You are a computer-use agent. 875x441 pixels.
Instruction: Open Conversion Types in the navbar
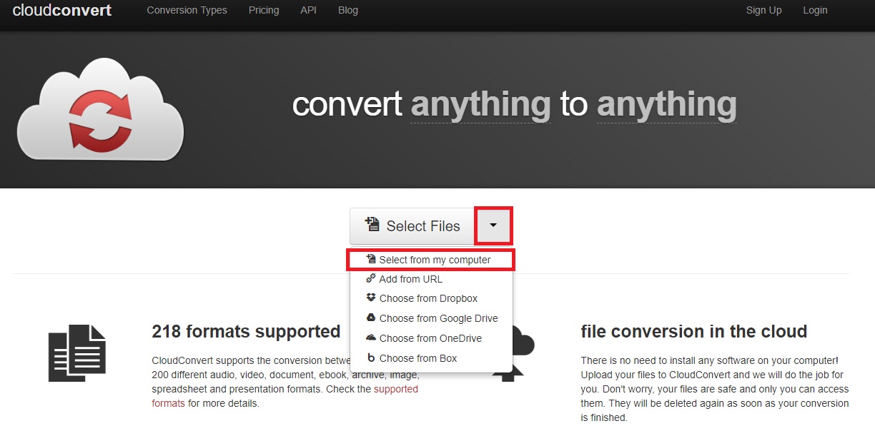coord(187,10)
